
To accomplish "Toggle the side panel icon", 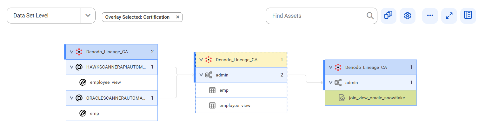I will pyautogui.click(x=468, y=16).
